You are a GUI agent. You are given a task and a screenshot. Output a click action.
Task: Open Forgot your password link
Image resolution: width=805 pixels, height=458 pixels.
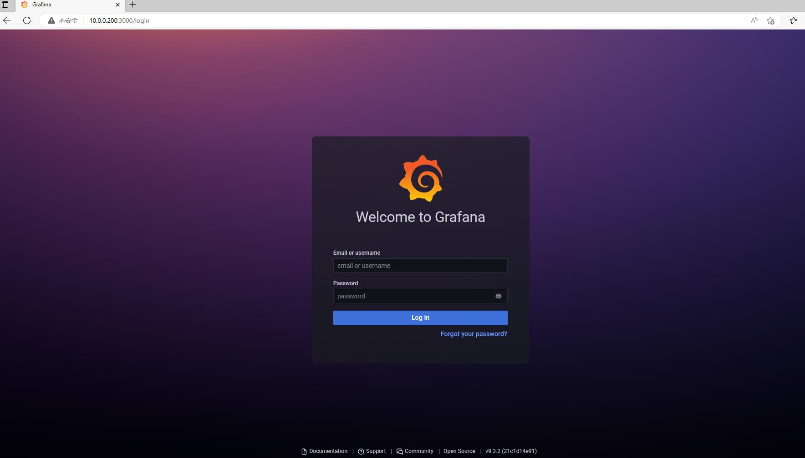pyautogui.click(x=474, y=334)
